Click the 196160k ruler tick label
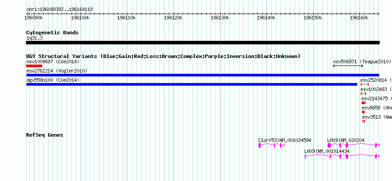Viewport: 392px width, 181px height. (x=359, y=18)
